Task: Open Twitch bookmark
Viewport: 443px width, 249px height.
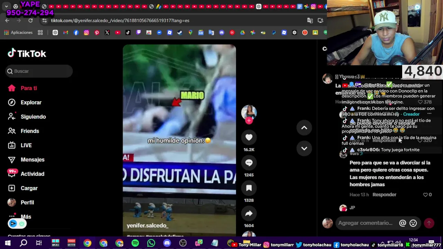Action: pyautogui.click(x=138, y=33)
